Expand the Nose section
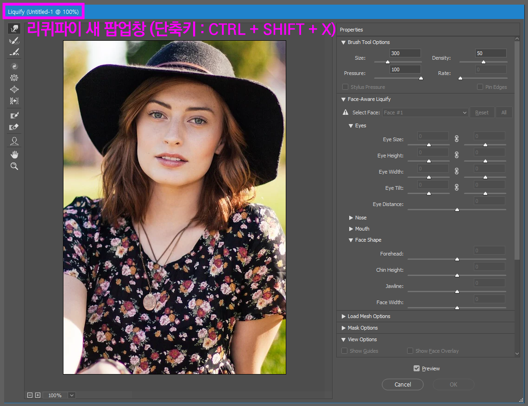 [351, 218]
